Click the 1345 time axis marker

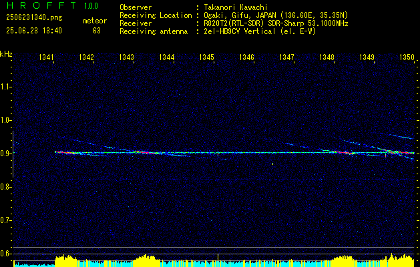click(207, 57)
